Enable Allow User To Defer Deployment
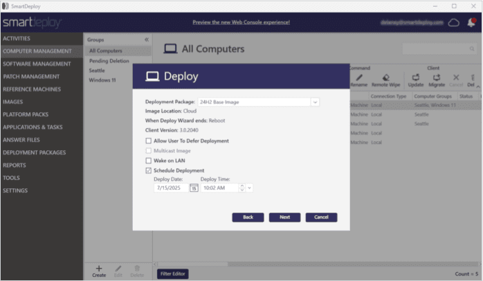Screen dimensions: 483x281 point(149,140)
